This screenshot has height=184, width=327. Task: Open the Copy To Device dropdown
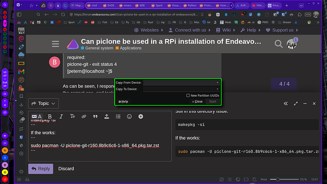click(181, 89)
